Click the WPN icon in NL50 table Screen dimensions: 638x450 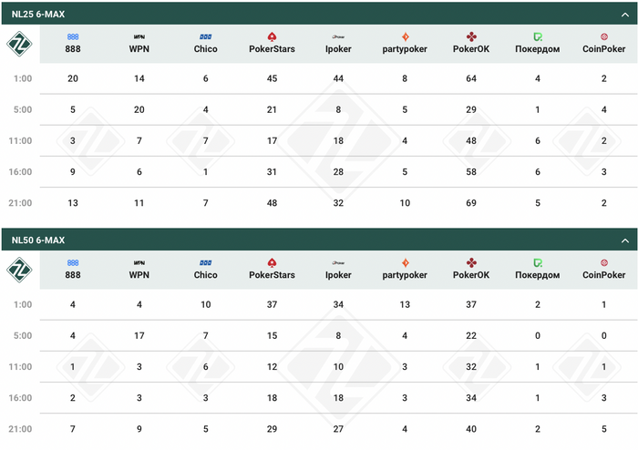(139, 262)
